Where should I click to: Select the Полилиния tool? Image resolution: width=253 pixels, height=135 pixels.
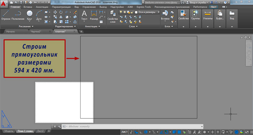point(18,15)
